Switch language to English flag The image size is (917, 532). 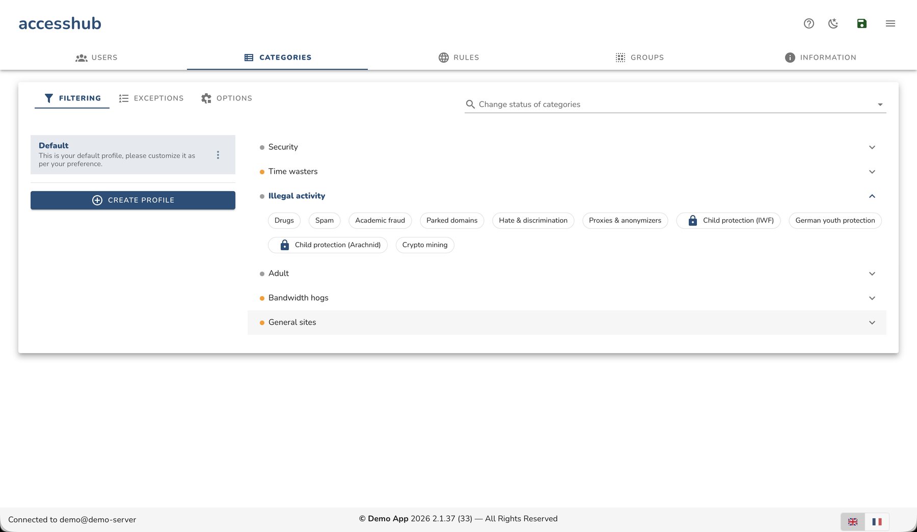click(853, 522)
